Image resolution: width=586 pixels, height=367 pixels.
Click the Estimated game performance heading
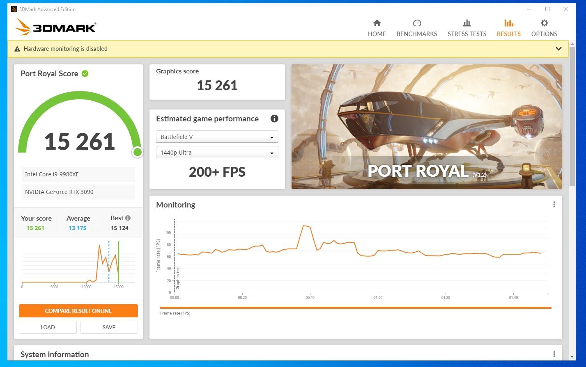[207, 119]
